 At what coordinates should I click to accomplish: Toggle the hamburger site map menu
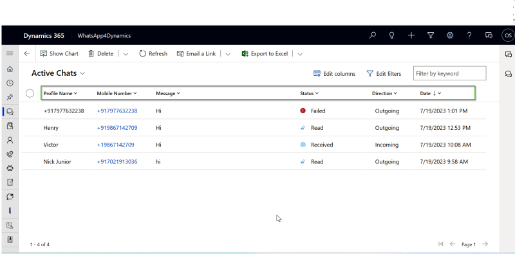[10, 53]
